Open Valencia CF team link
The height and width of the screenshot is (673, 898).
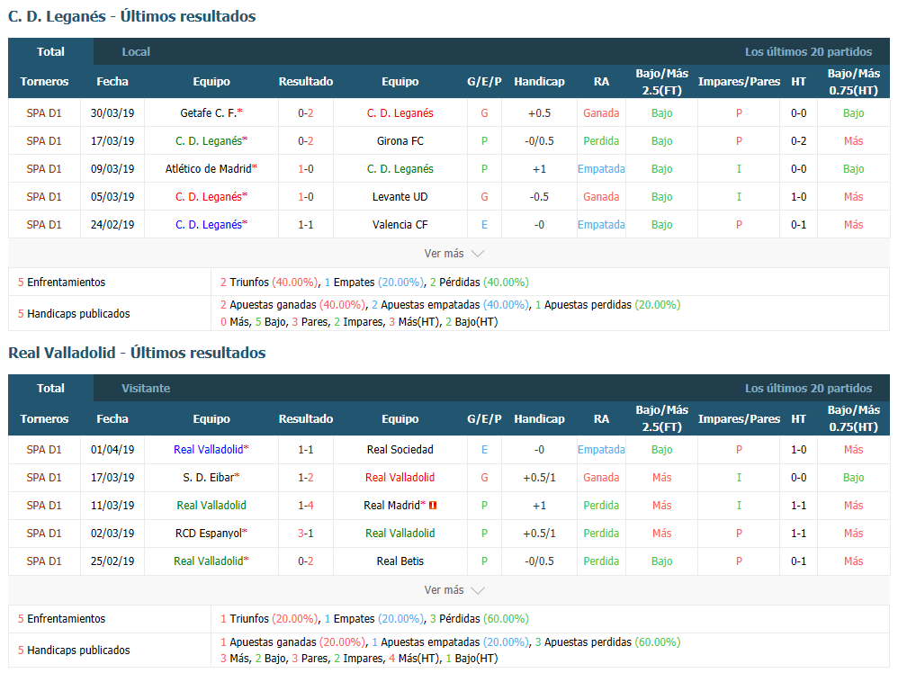(400, 225)
